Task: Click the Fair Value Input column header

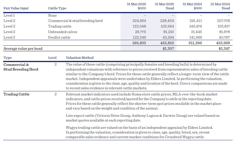Action: pos(16,8)
